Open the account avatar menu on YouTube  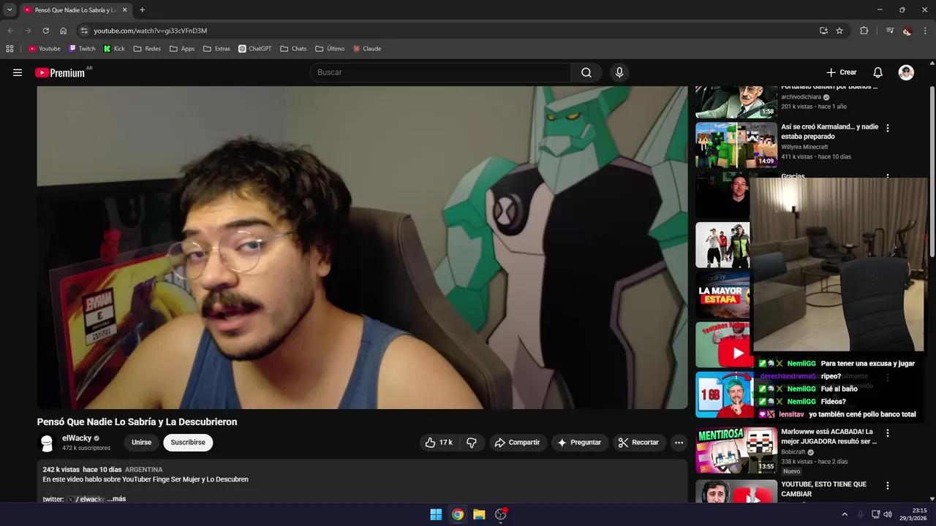[906, 72]
